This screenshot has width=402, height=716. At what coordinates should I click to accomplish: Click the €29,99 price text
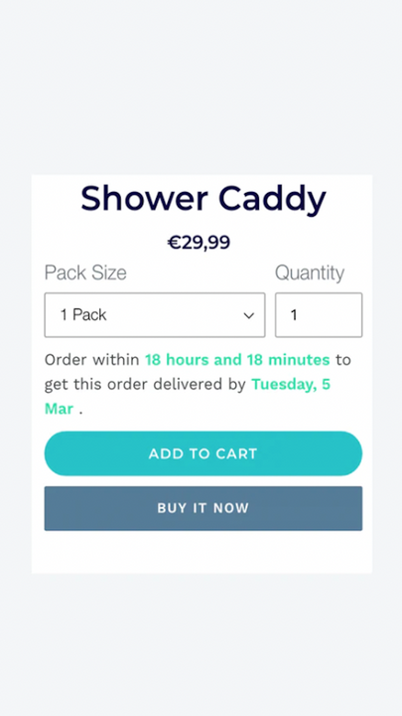199,243
